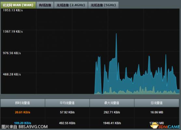
Task: Click the 976.56 KB/s axis label
Action: (x=12, y=53)
